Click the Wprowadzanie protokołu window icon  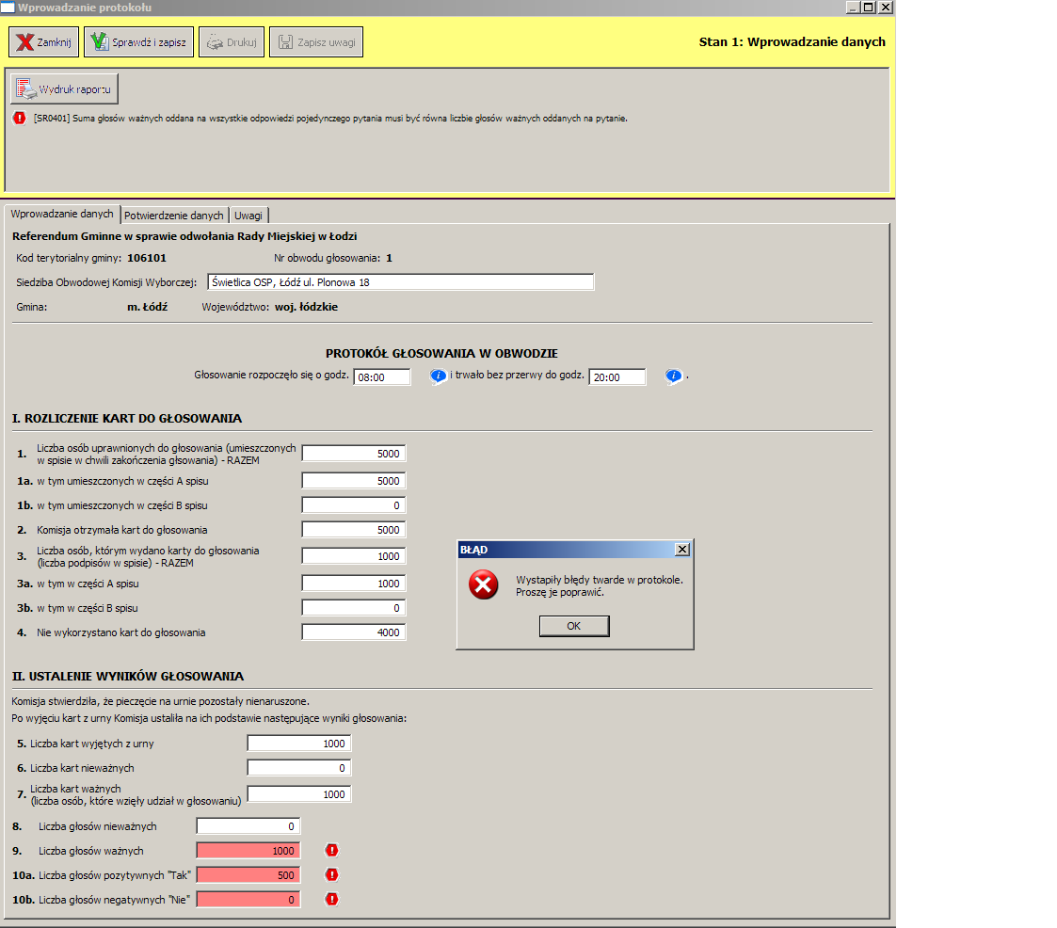(x=8, y=8)
